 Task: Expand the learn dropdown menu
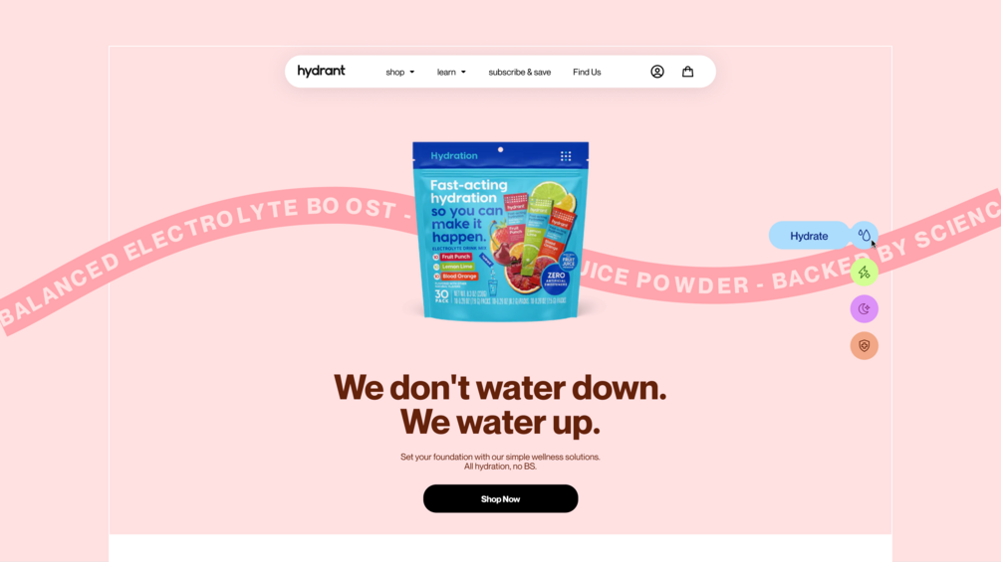coord(451,72)
